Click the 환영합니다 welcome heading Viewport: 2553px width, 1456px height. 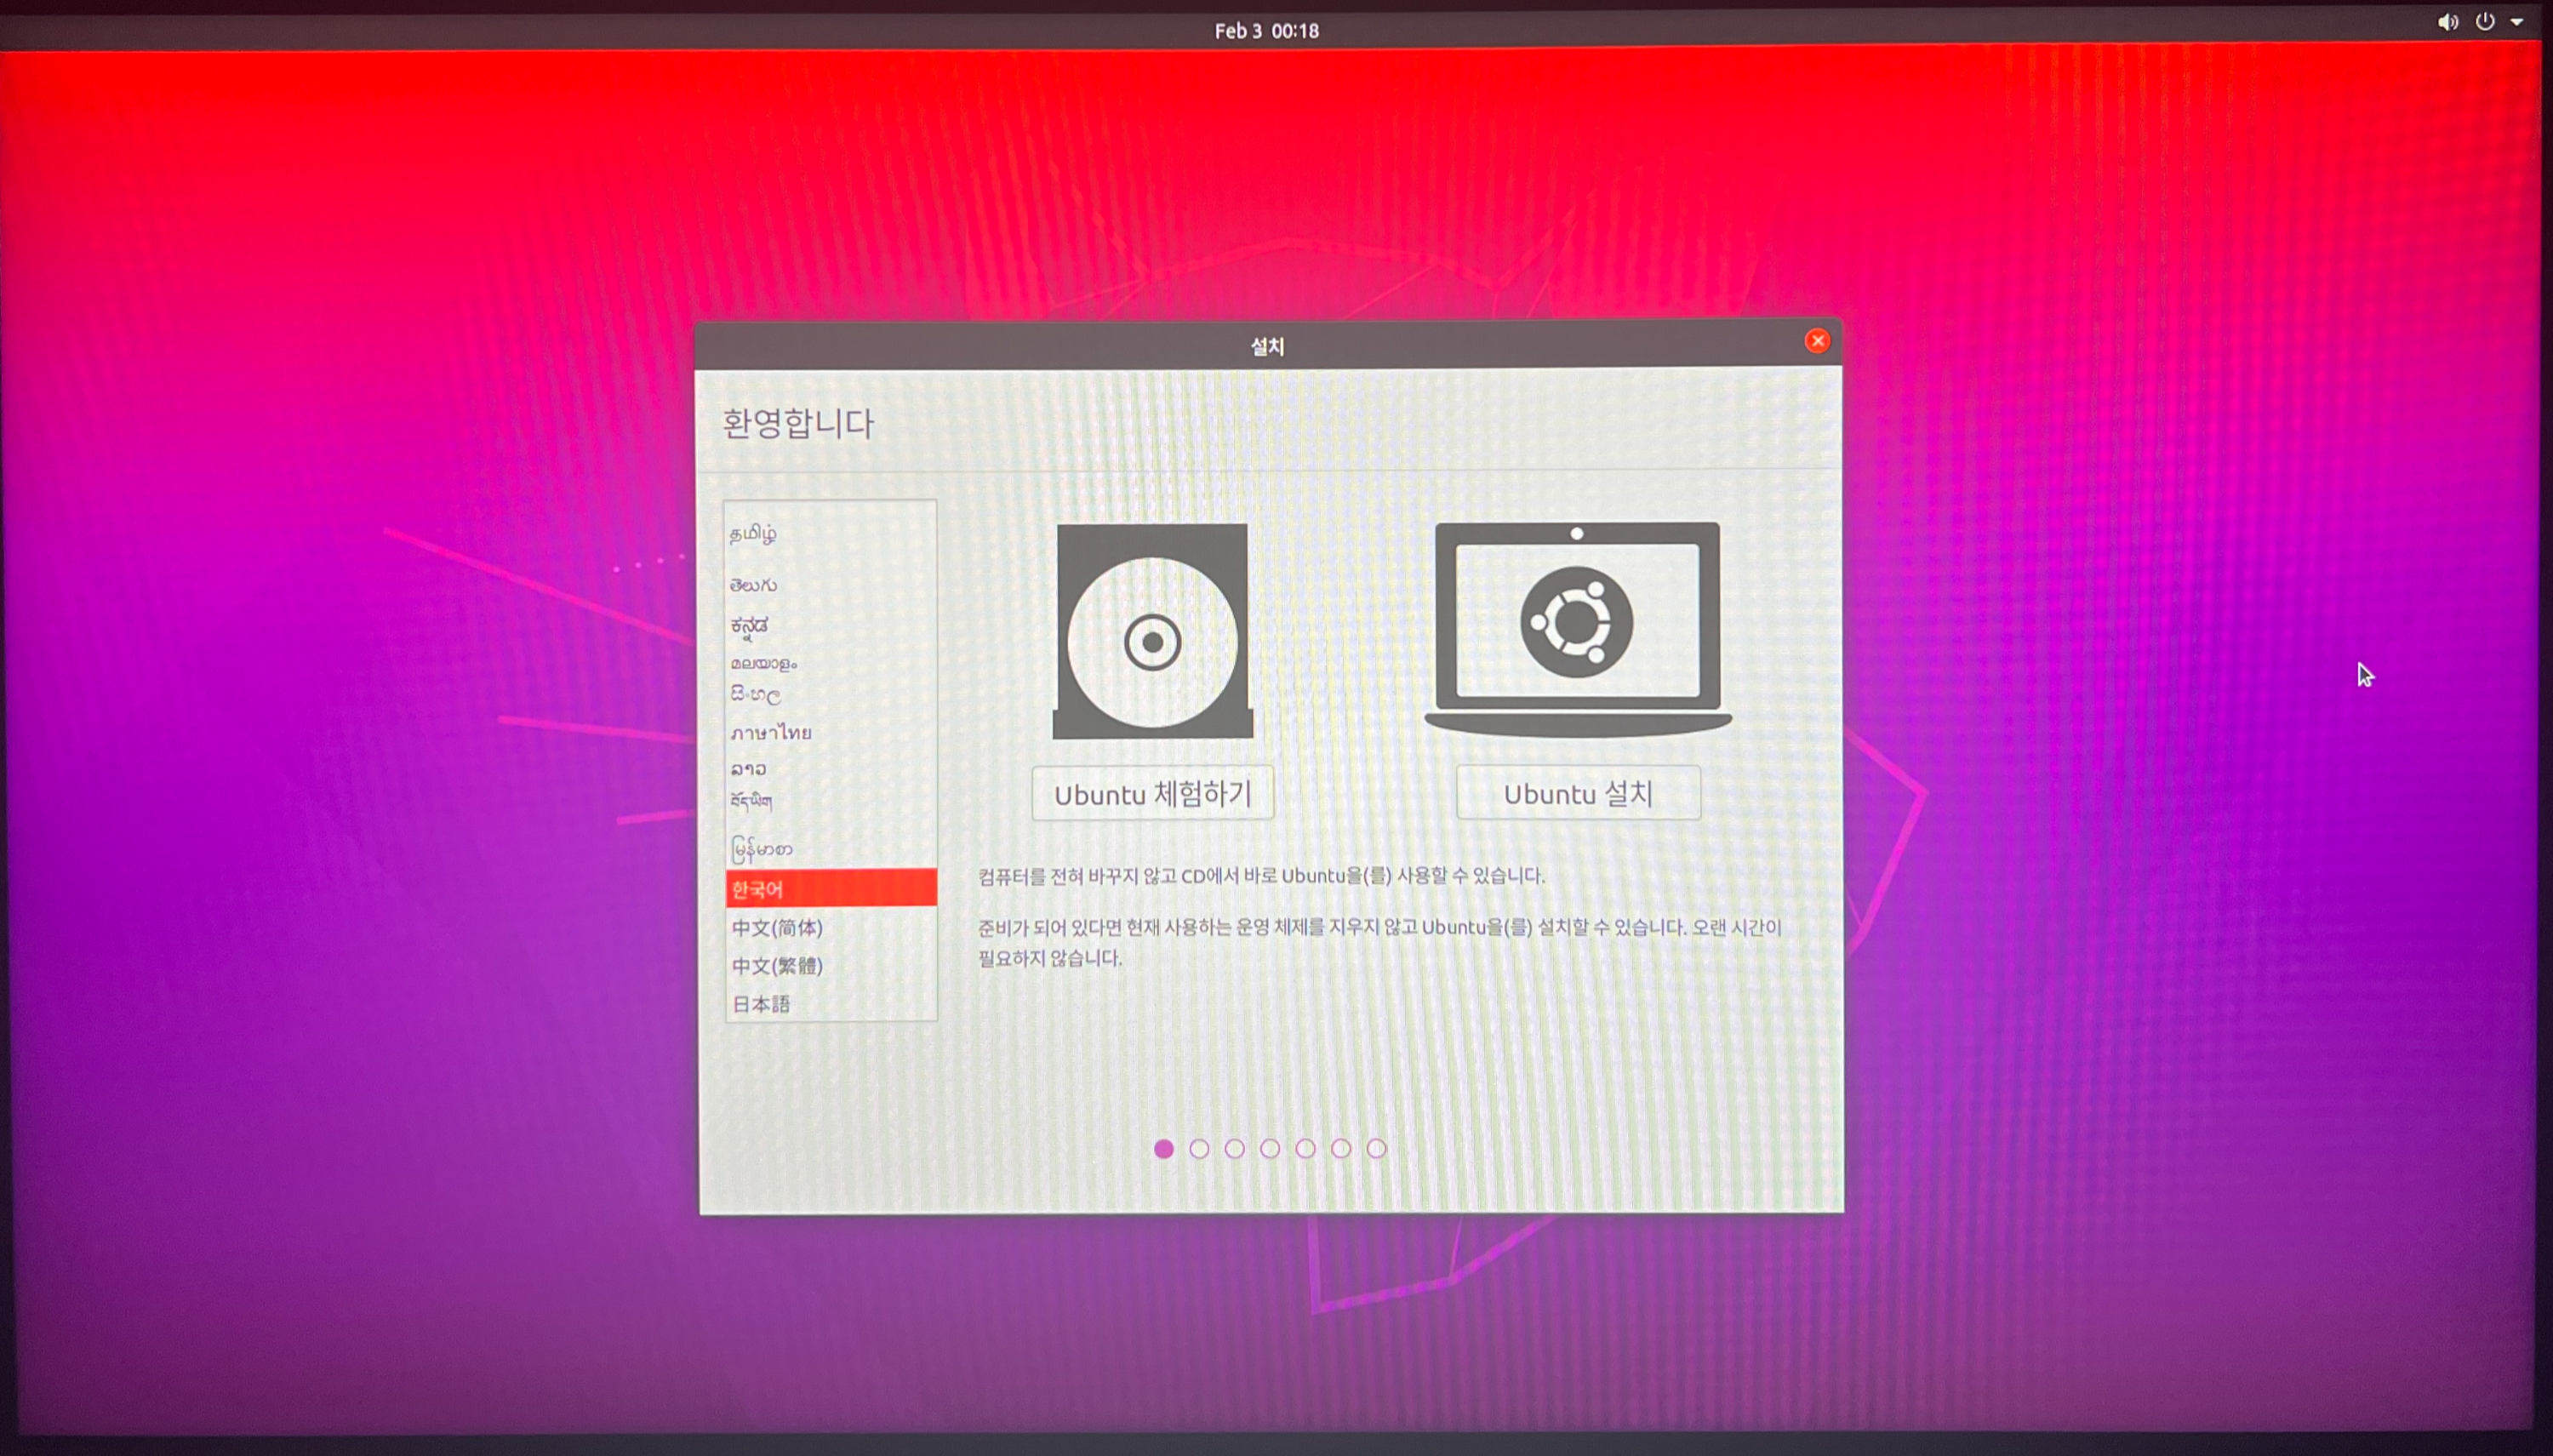pyautogui.click(x=798, y=423)
